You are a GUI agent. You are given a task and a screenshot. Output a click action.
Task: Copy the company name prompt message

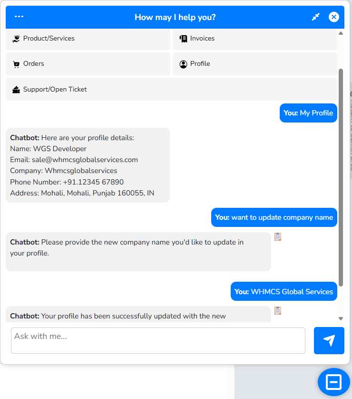(x=278, y=236)
